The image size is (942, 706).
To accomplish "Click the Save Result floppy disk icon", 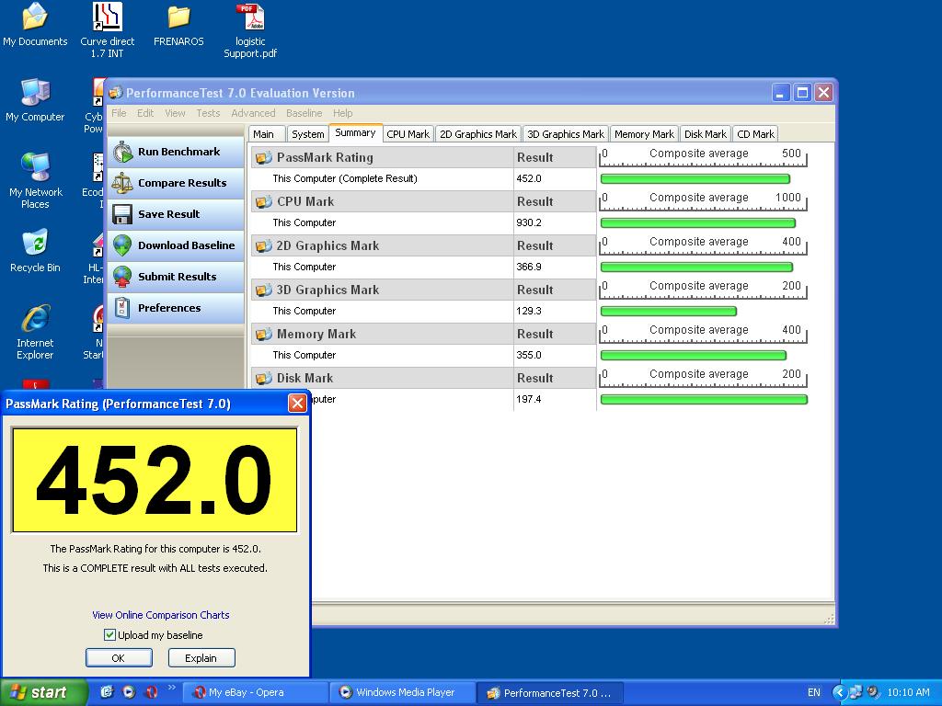I will click(x=122, y=214).
